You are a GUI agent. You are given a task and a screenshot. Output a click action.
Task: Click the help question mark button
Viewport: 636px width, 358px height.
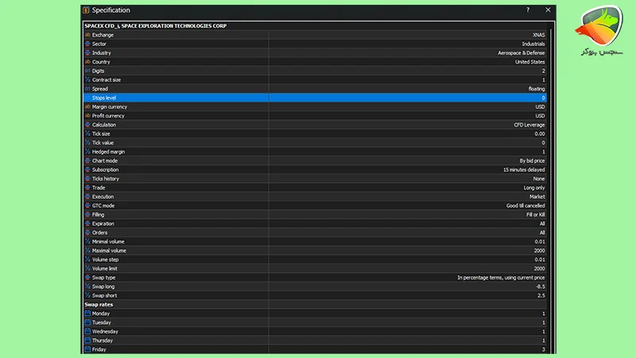tap(528, 10)
